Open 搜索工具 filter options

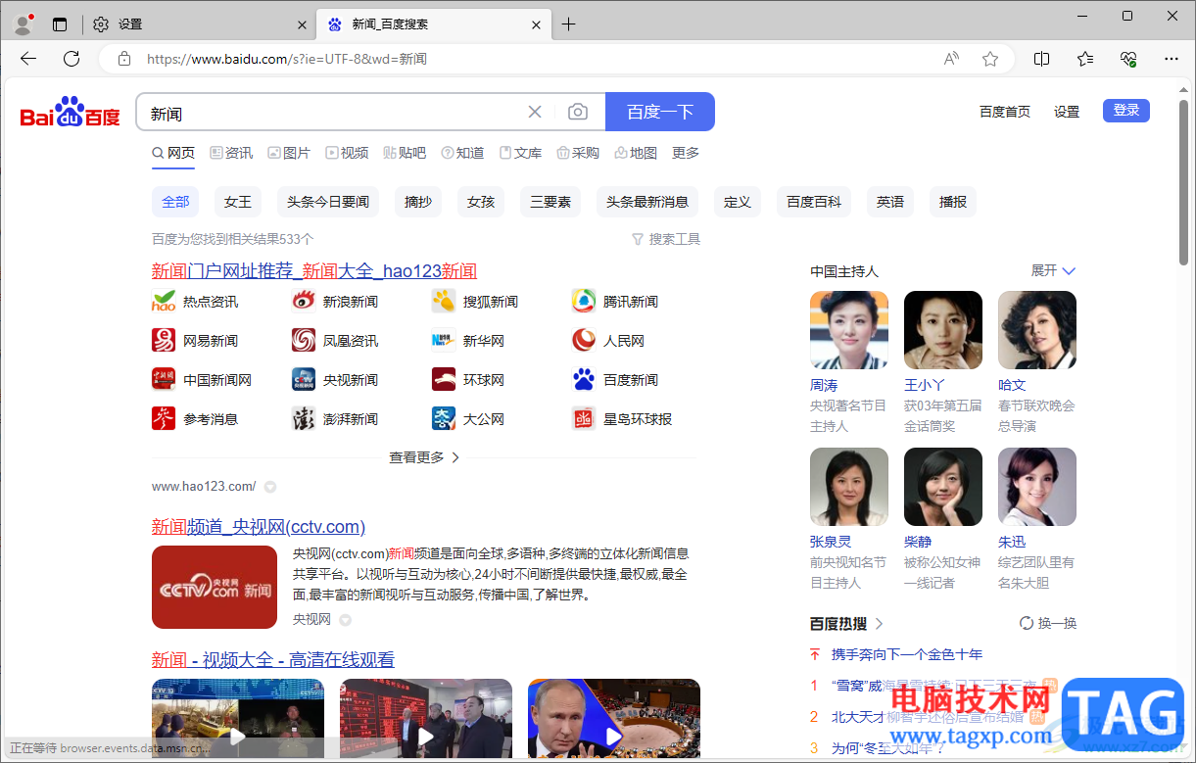(x=666, y=239)
